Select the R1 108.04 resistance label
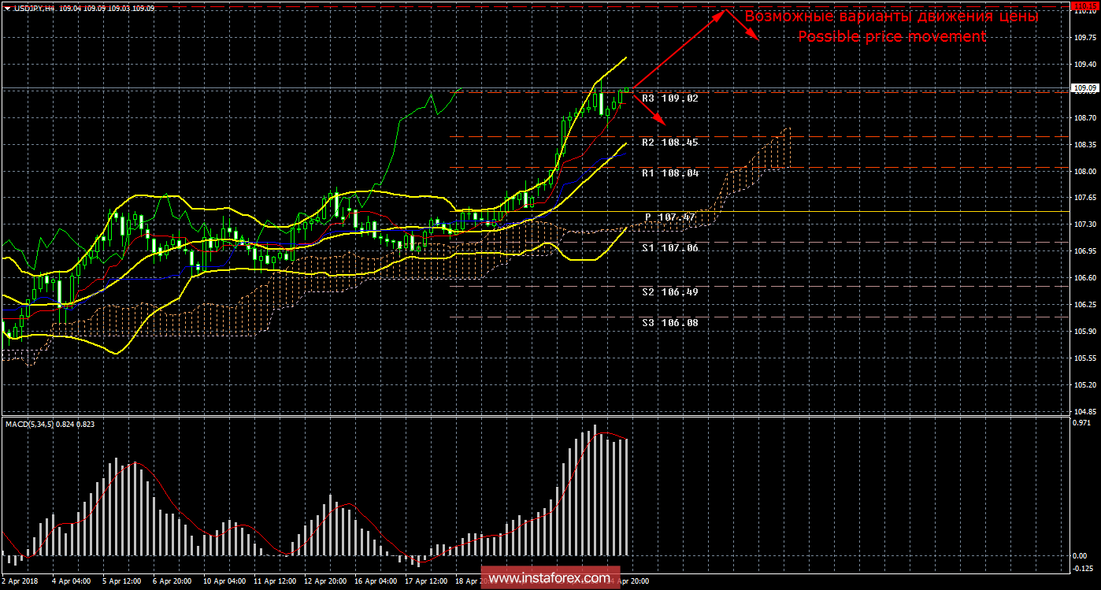Viewport: 1101px width, 590px height. tap(669, 173)
